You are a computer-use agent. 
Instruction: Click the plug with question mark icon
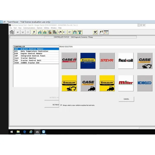[x=101, y=32]
